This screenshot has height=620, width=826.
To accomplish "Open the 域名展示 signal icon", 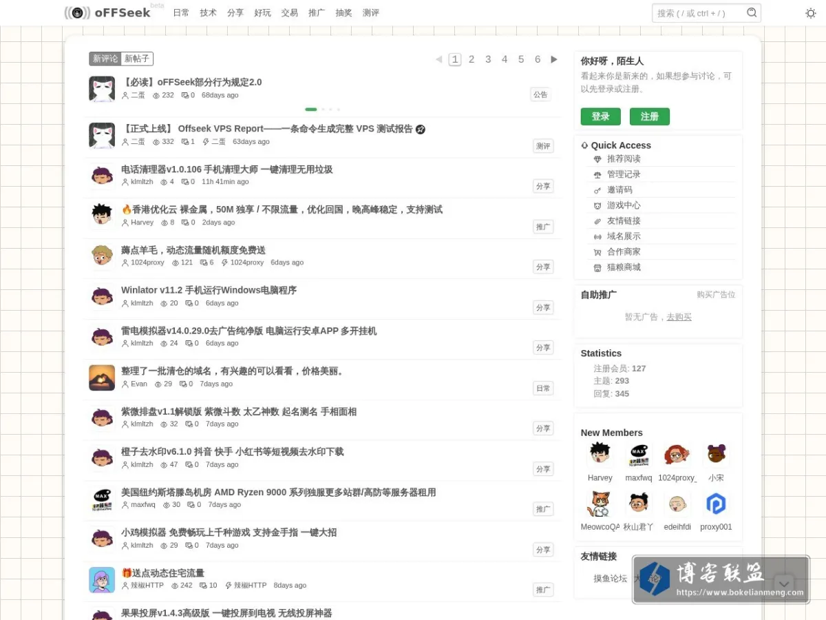I will [597, 237].
